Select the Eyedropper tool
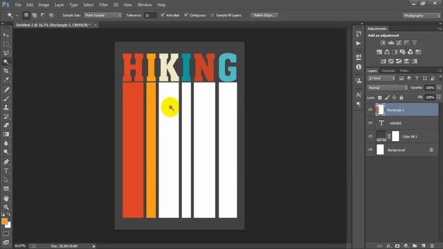Viewport: 443px width, 249px height. point(6,80)
